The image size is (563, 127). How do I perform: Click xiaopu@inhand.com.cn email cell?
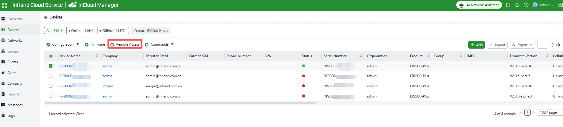[x=163, y=86]
